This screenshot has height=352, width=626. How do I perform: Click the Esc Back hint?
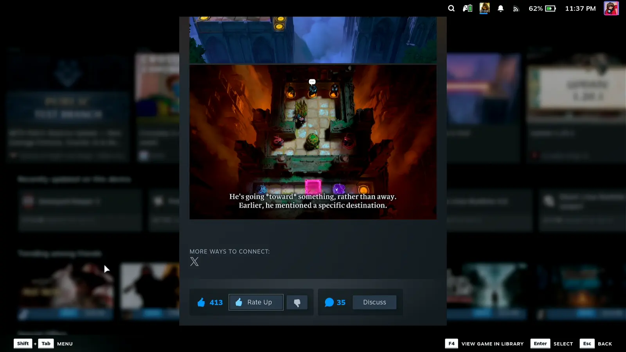pos(596,343)
